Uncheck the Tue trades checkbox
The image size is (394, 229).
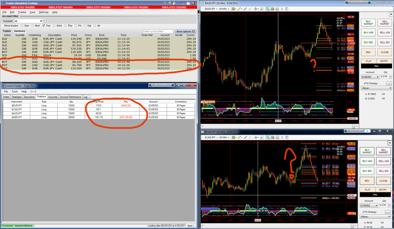pos(44,26)
